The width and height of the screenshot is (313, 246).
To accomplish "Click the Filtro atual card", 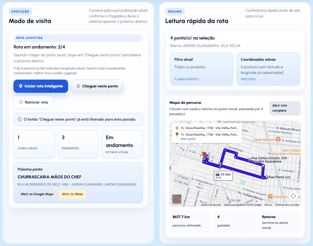I will (x=202, y=69).
